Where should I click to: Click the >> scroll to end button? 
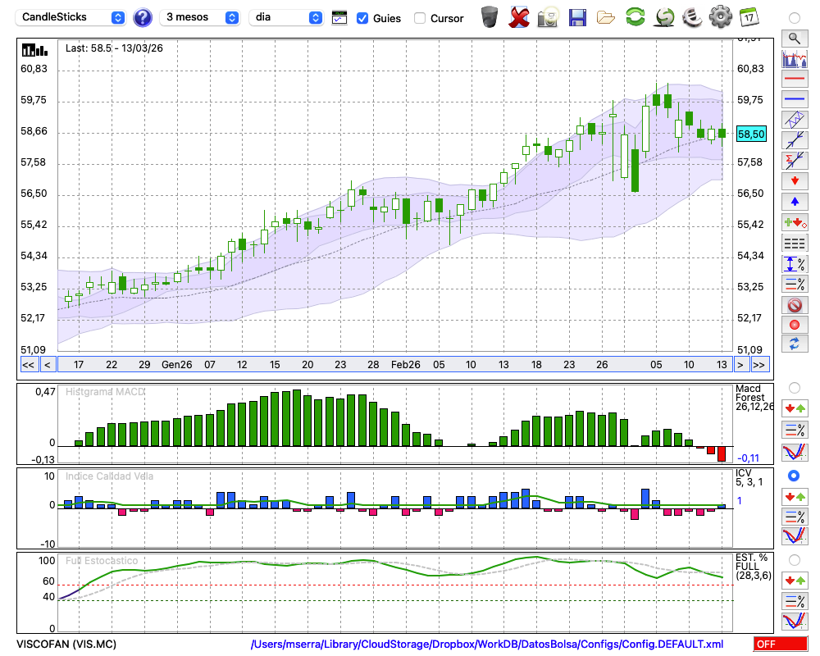[759, 365]
